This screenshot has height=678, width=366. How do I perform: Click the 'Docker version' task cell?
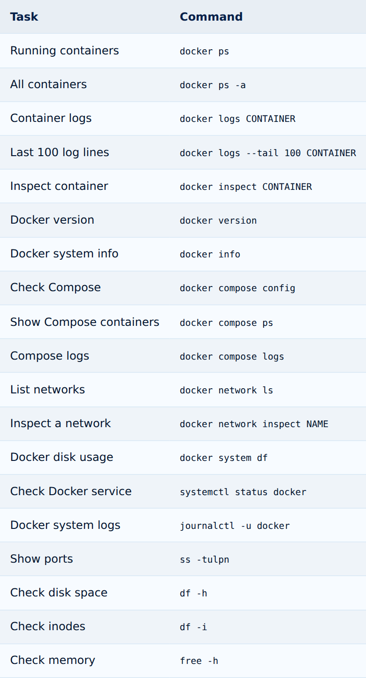[52, 220]
